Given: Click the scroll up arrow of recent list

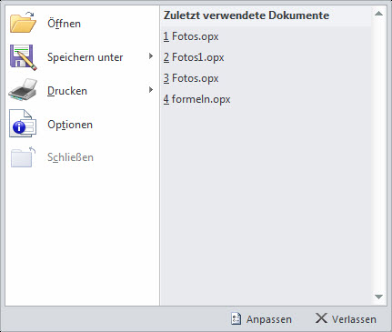Looking at the screenshot, I should click(x=378, y=14).
